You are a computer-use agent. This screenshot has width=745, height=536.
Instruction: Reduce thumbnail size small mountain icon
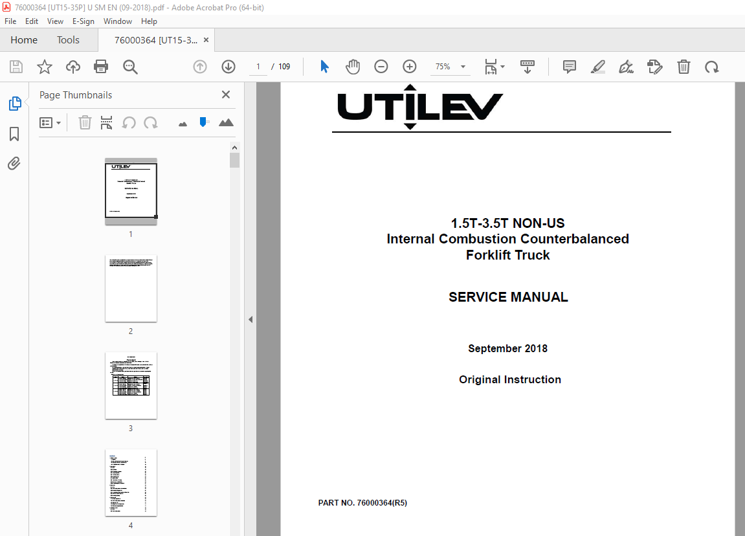[x=183, y=124]
